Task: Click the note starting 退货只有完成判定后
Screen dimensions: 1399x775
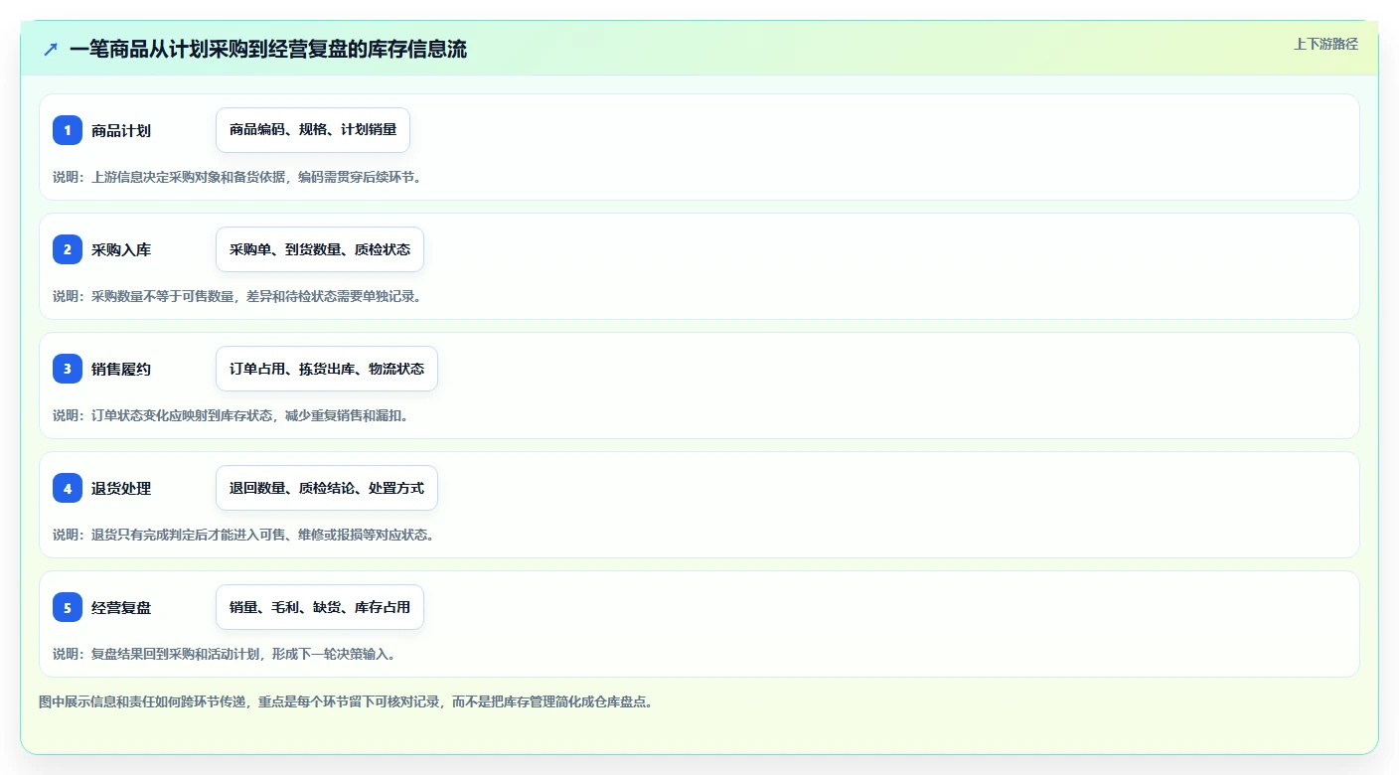Action: (x=243, y=535)
